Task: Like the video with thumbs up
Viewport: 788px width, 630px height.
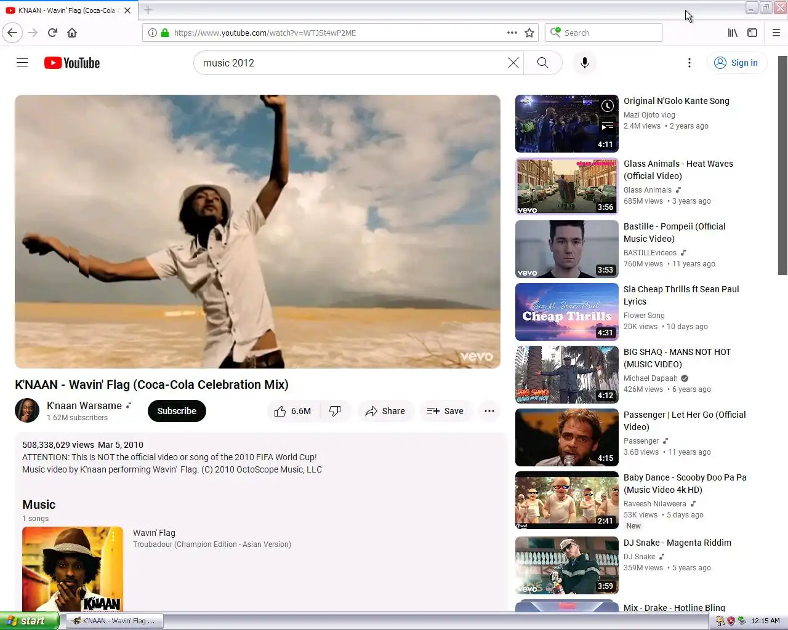Action: [x=293, y=411]
